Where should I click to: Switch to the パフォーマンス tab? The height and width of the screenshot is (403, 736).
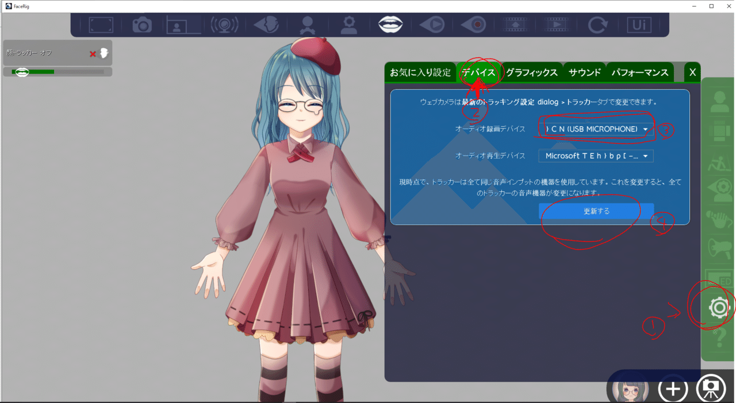(x=640, y=72)
